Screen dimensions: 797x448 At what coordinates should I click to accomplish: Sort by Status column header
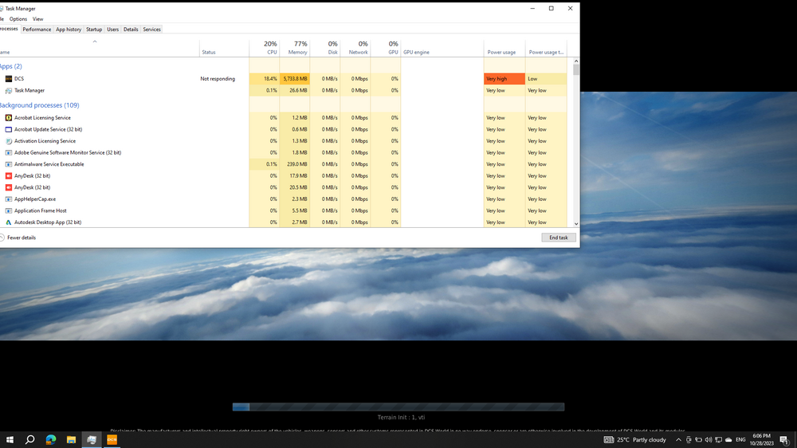224,48
